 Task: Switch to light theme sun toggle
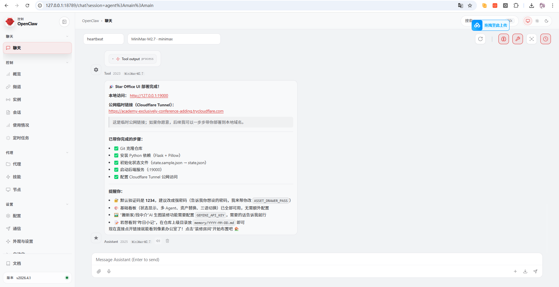[x=537, y=21]
